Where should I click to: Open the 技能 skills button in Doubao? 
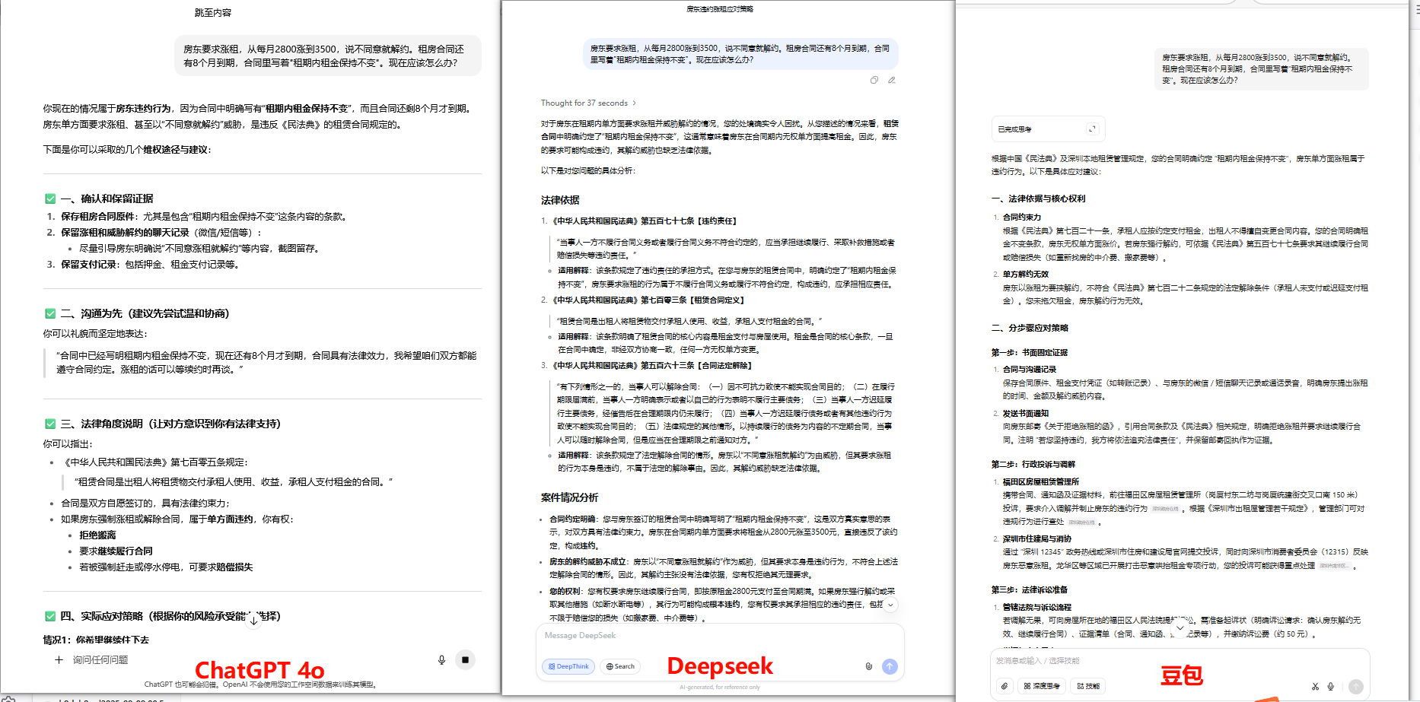coord(1089,686)
